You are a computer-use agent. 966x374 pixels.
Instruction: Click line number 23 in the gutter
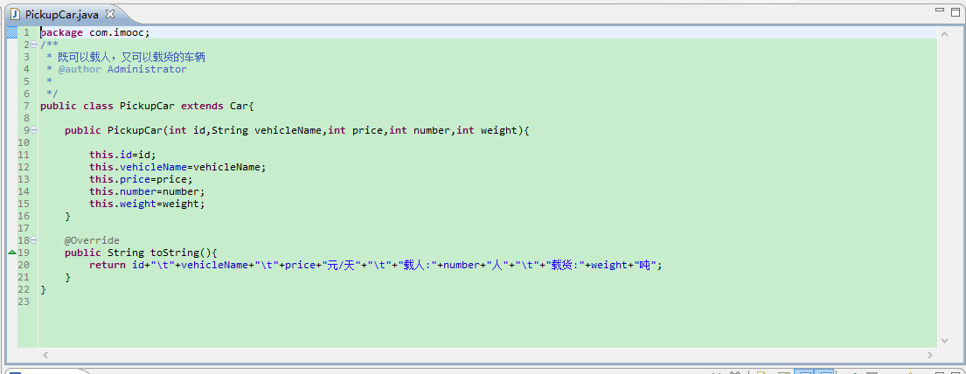click(24, 301)
